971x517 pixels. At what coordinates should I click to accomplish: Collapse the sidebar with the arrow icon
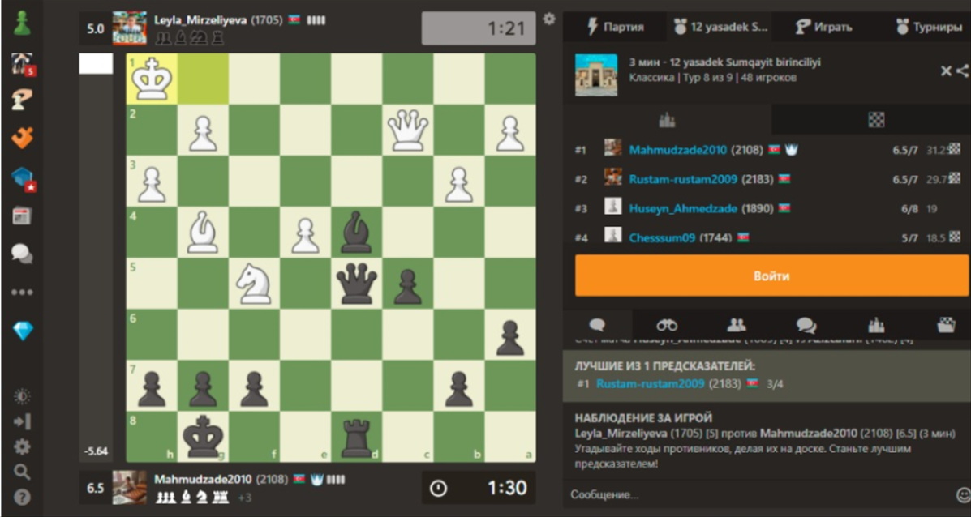click(x=22, y=421)
